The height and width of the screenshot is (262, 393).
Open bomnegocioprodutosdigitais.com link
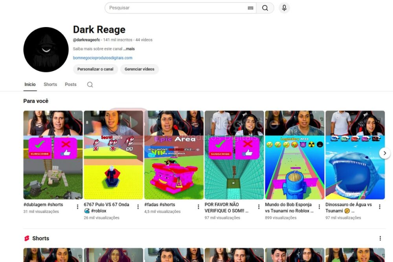103,58
